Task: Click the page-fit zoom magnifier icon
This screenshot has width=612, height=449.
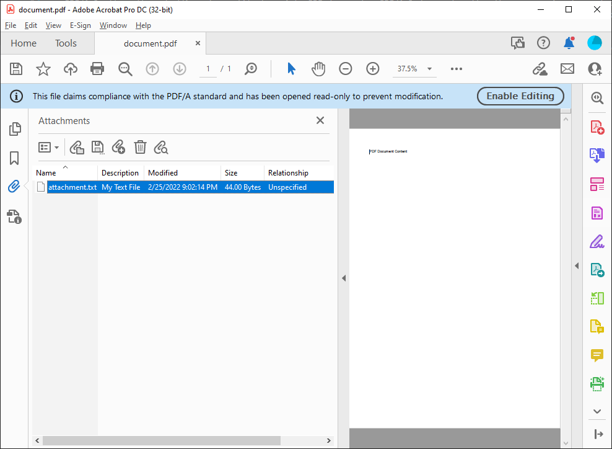Action: [x=251, y=69]
